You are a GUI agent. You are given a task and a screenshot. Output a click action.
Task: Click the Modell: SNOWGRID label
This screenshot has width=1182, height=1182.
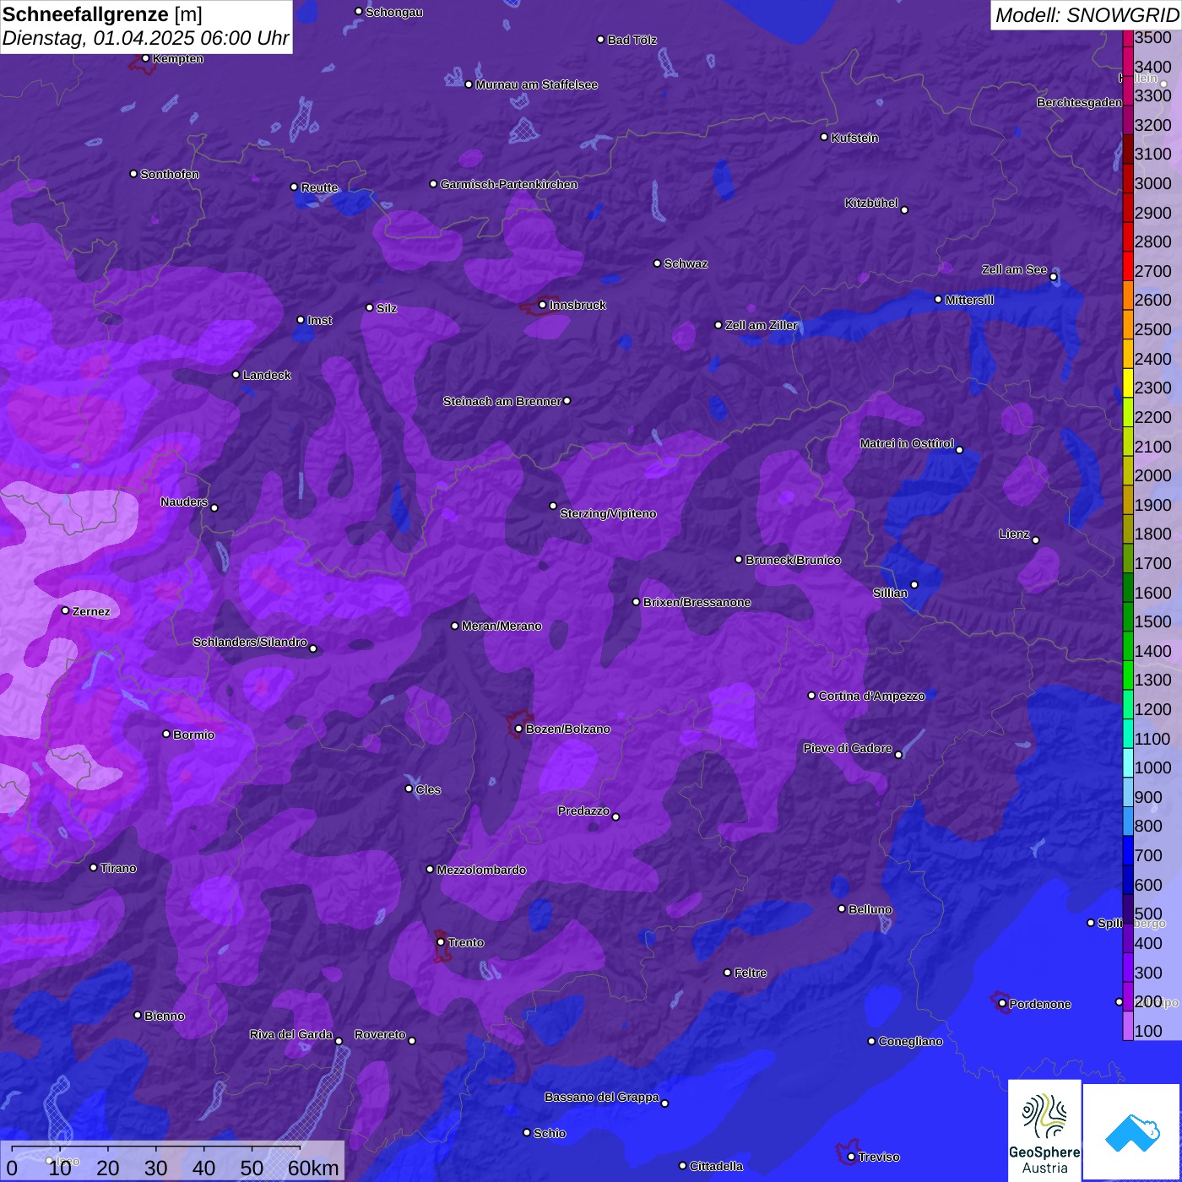1086,14
